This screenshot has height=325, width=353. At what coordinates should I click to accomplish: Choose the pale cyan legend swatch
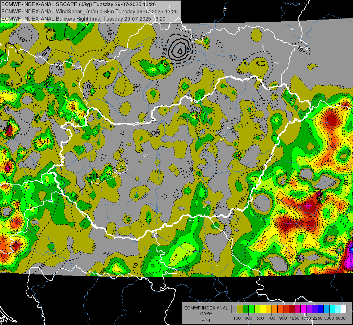coord(338,309)
